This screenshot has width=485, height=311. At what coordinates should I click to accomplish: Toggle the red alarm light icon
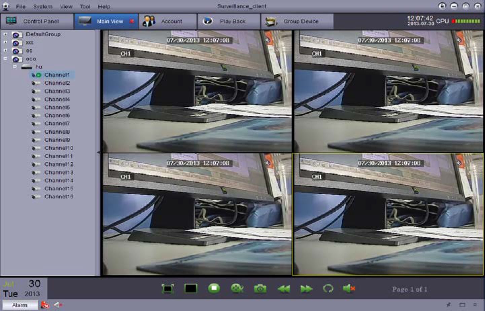click(45, 305)
